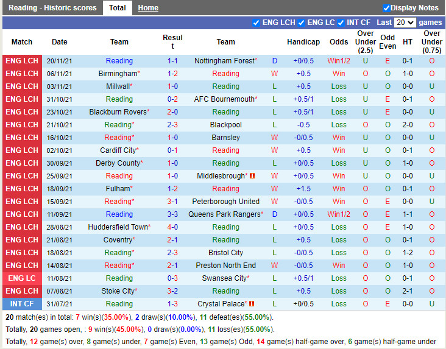Viewport: 446px width, 349px height.
Task: Click red card icon beside Middlesbrough
Action: (252, 176)
